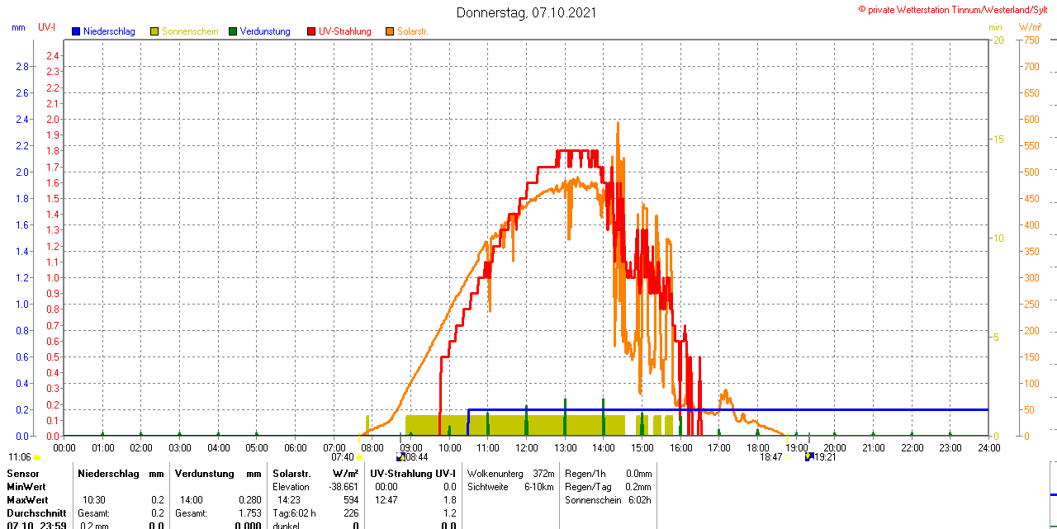Click the sunrise sun icon at 07:40
This screenshot has width=1057, height=529.
(x=358, y=457)
